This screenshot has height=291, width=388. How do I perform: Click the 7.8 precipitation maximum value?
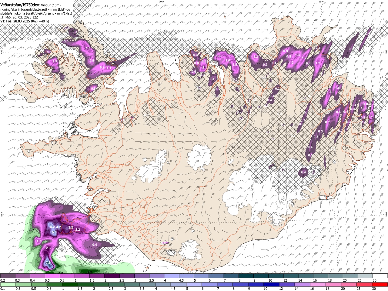pyautogui.click(x=48, y=263)
